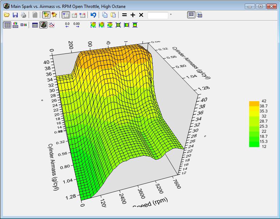Click the increase decimal places icon
The image size is (280, 219).
pos(76,25)
